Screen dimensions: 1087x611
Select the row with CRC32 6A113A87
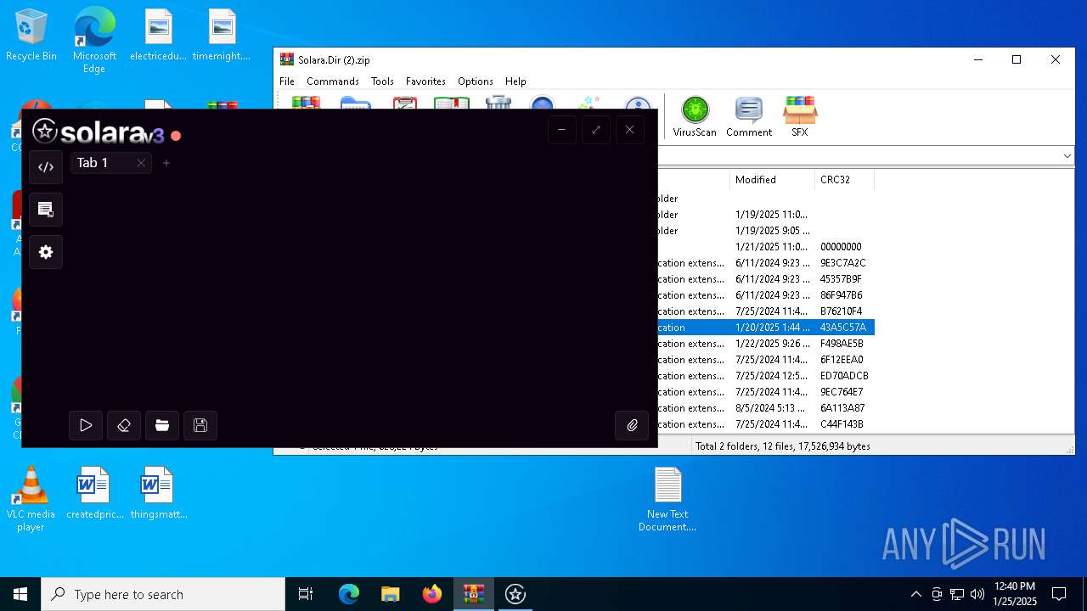pyautogui.click(x=766, y=408)
